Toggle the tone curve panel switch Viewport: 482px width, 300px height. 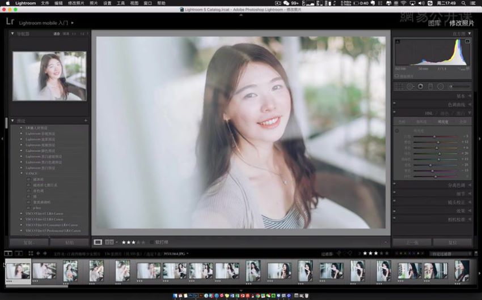(395, 104)
